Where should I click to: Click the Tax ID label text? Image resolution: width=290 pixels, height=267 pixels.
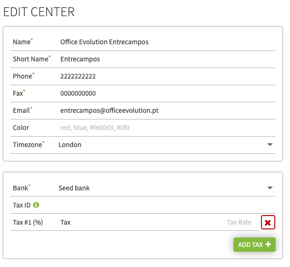(22, 205)
